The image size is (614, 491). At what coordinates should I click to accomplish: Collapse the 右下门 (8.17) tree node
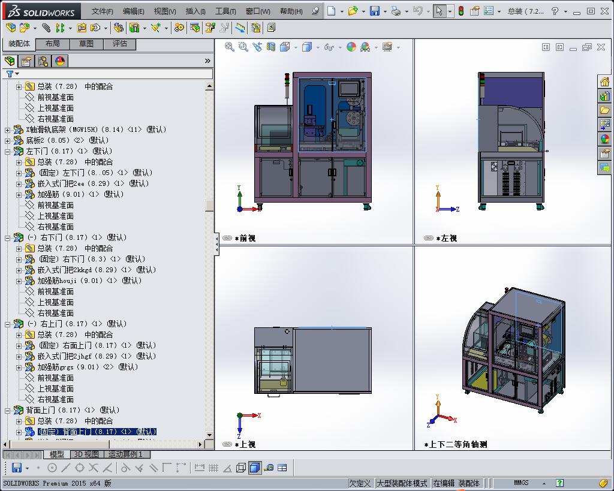click(7, 237)
